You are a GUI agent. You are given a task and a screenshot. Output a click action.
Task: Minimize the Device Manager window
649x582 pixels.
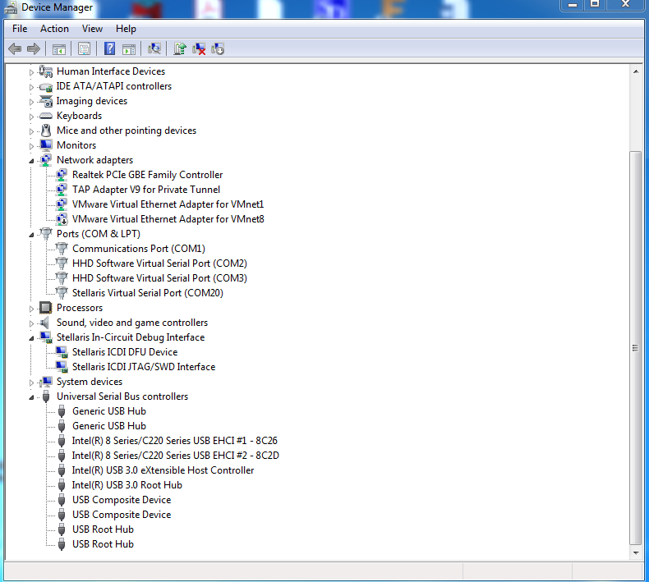click(573, 5)
